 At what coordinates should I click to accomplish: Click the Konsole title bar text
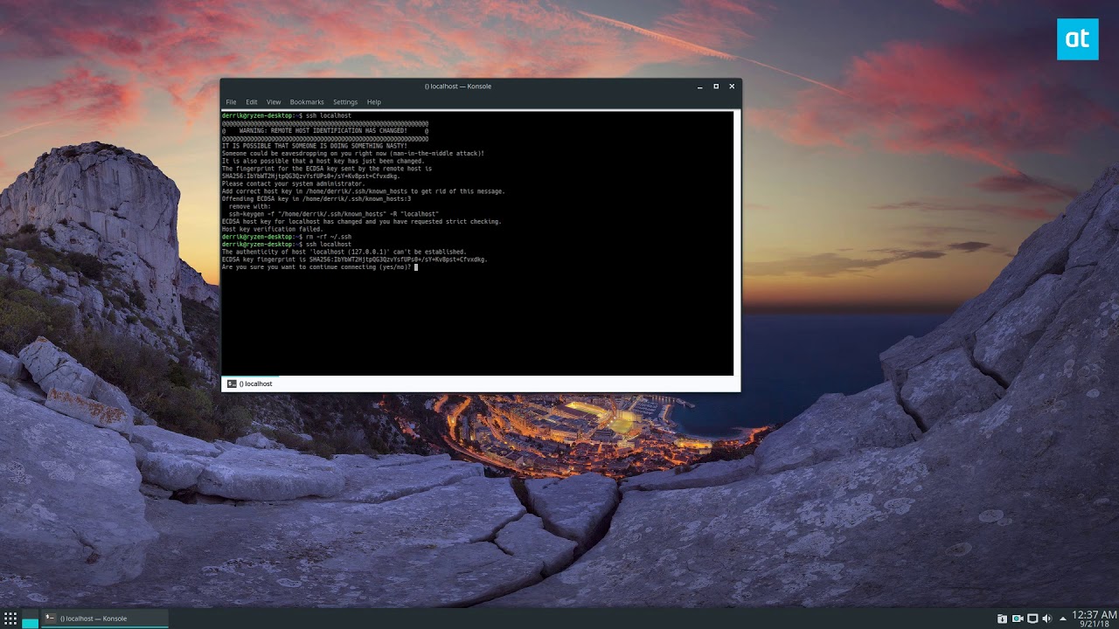(458, 86)
